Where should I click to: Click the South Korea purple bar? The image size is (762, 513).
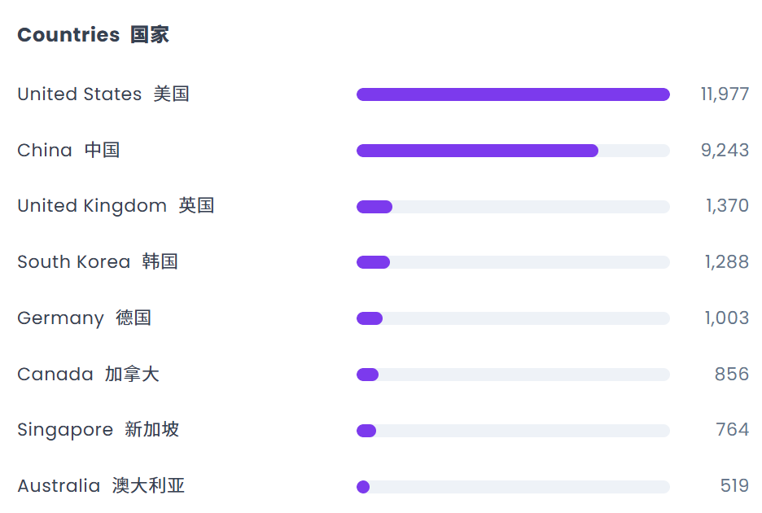click(x=373, y=262)
